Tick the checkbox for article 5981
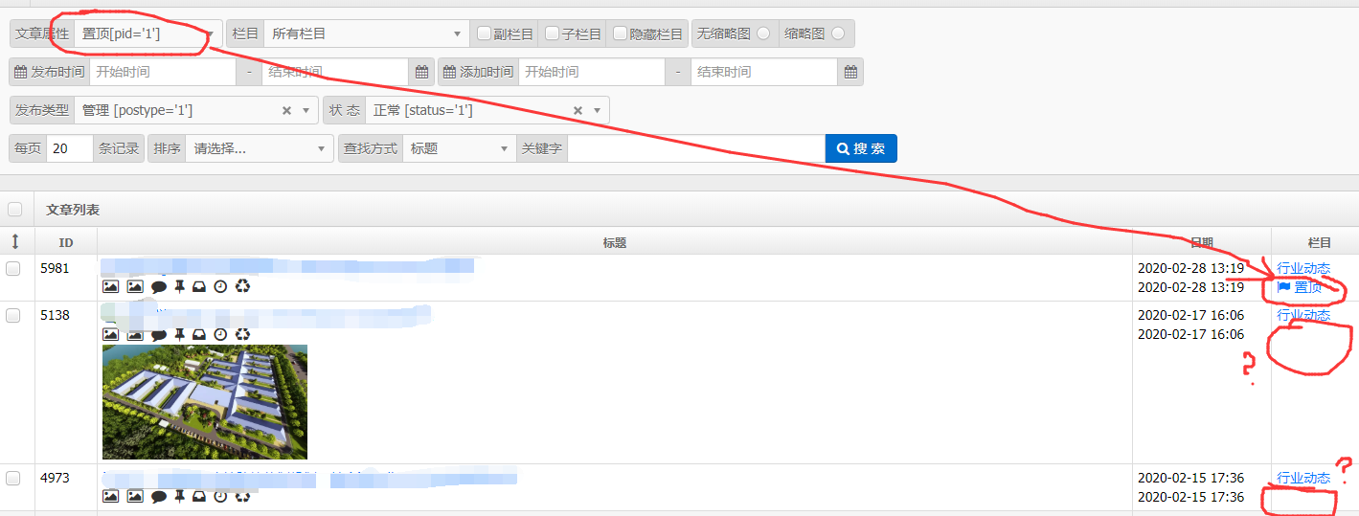The width and height of the screenshot is (1359, 516). (13, 269)
